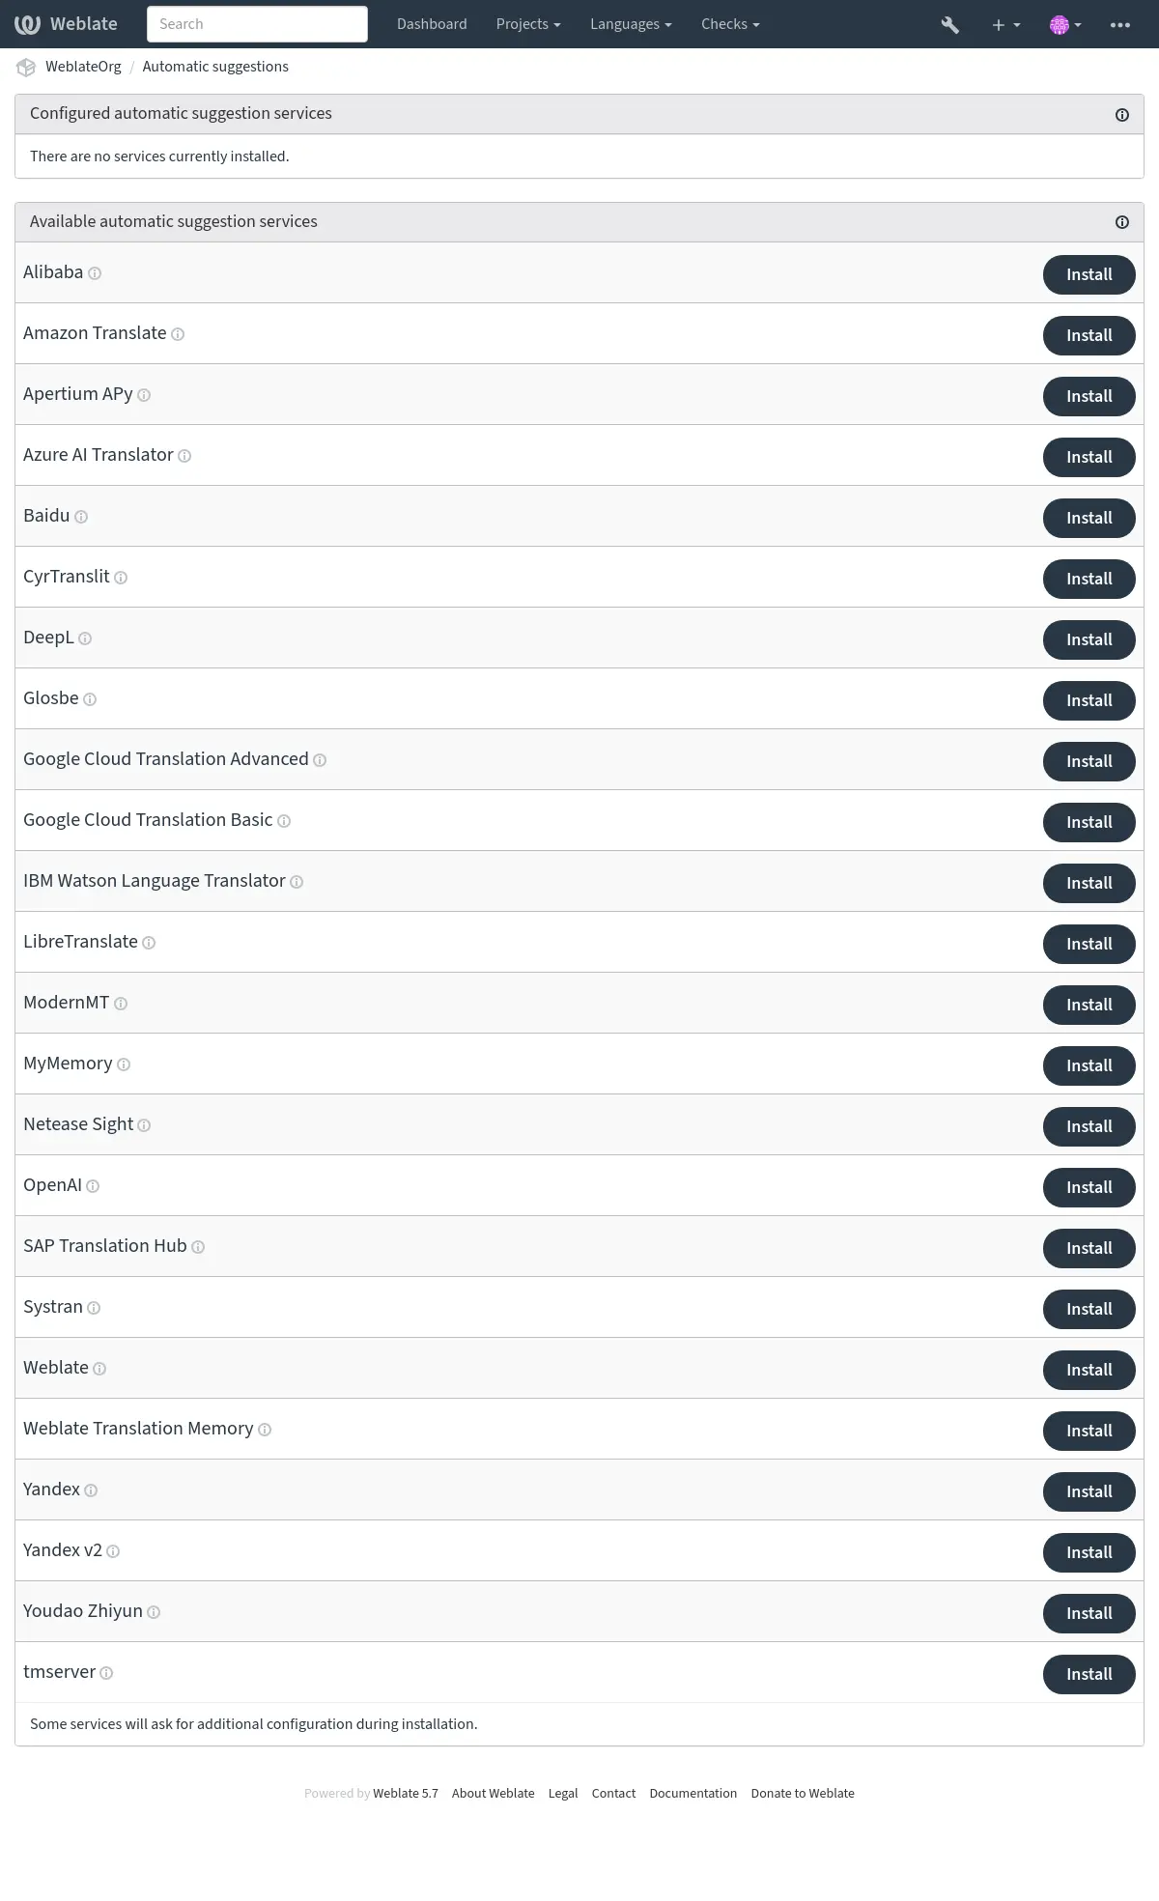Open help icon for Available services panel
The width and height of the screenshot is (1159, 1901).
[x=1122, y=222]
